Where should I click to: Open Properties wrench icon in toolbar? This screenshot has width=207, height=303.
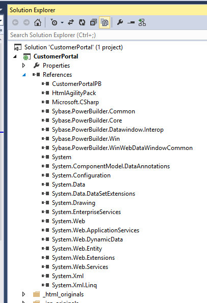pos(120,22)
